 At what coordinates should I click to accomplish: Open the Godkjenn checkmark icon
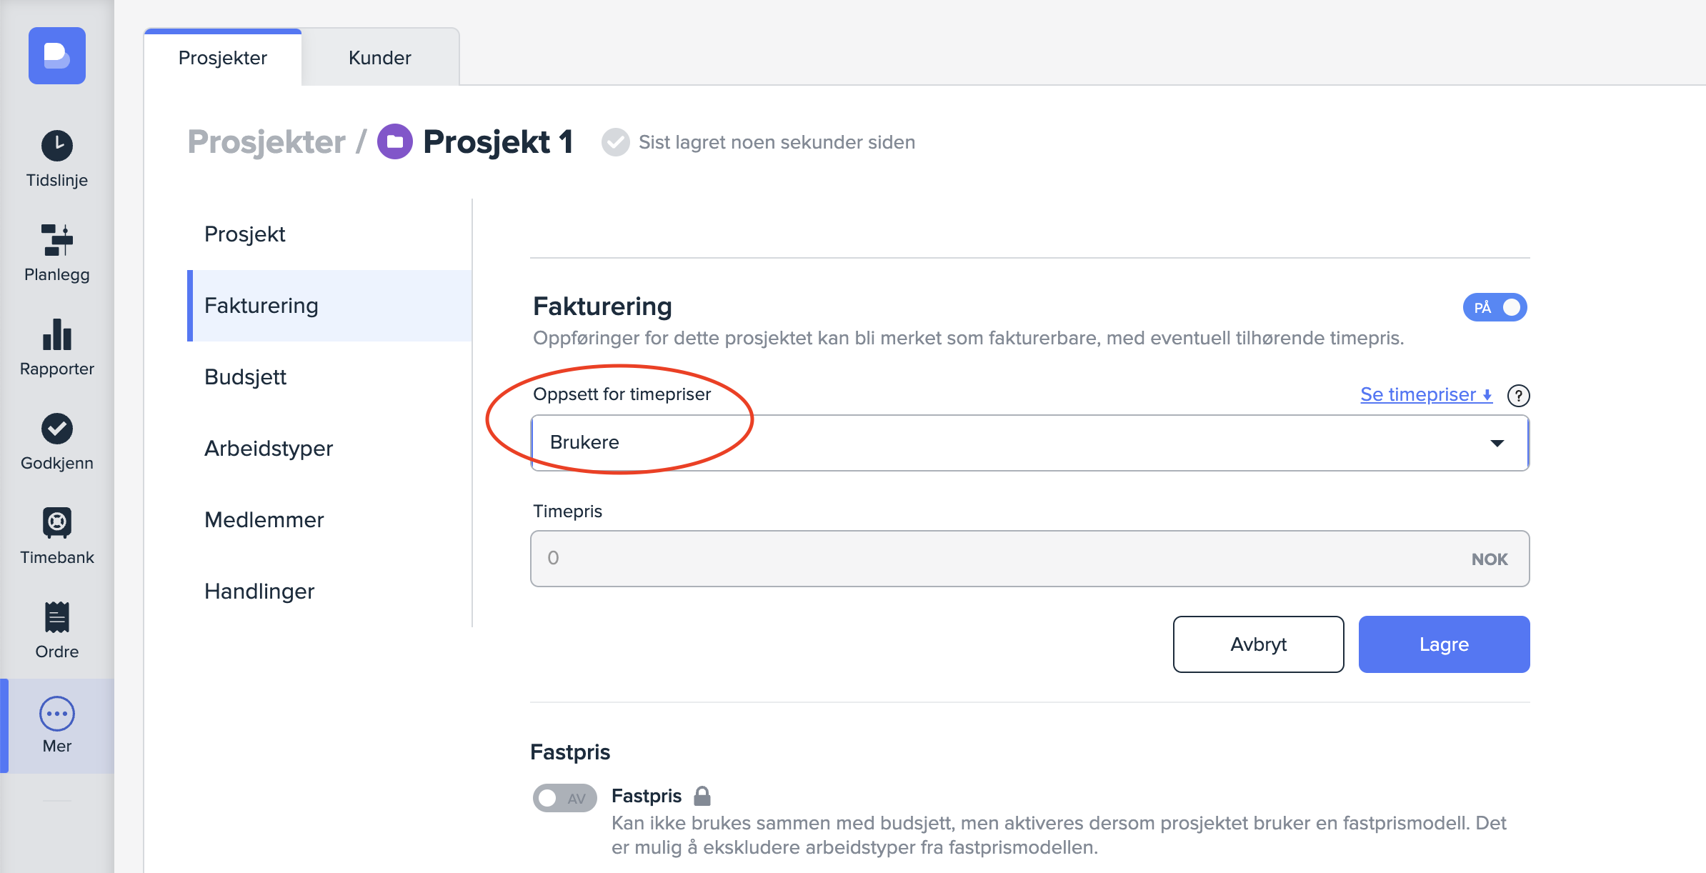click(57, 429)
